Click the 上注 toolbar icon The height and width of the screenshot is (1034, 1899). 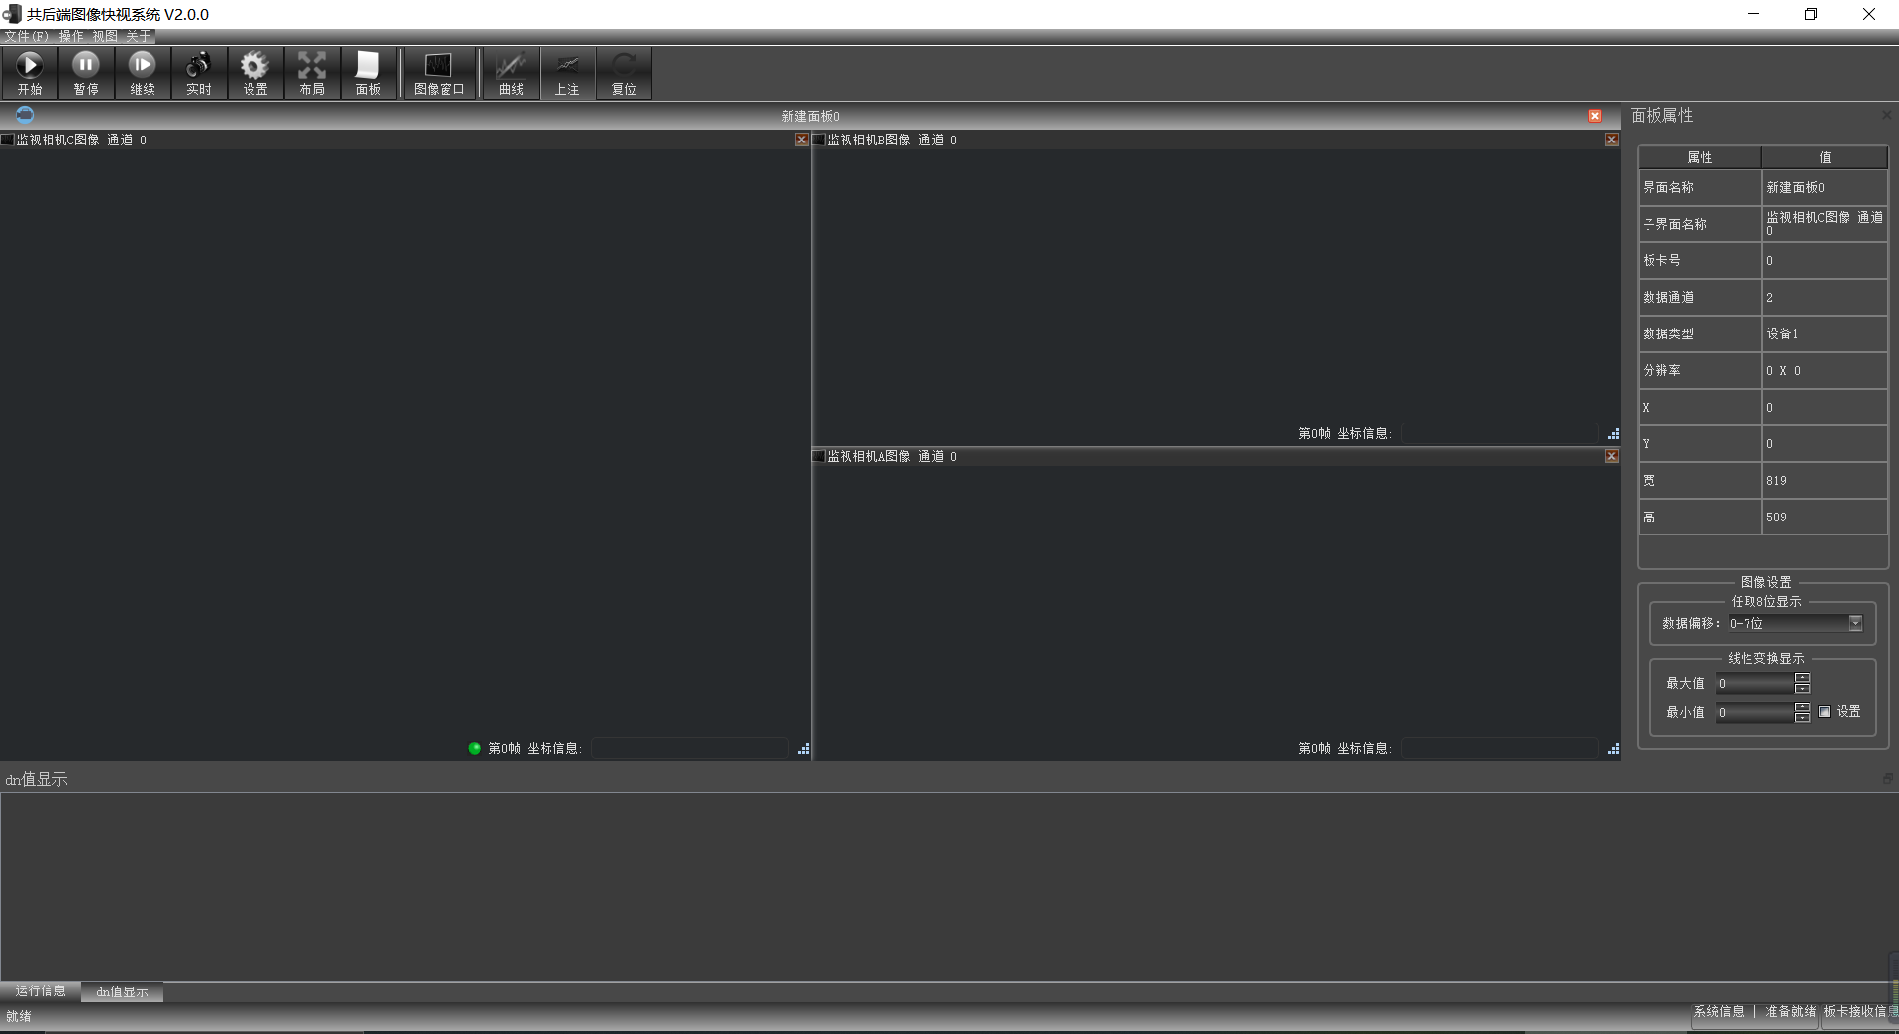(x=567, y=73)
